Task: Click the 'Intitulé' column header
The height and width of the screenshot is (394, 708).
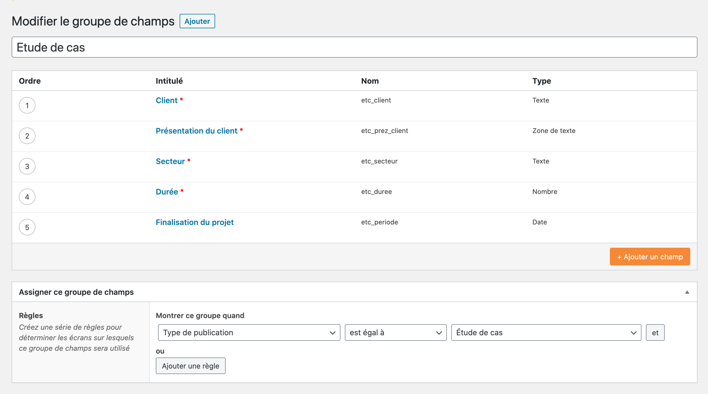Action: click(x=169, y=81)
